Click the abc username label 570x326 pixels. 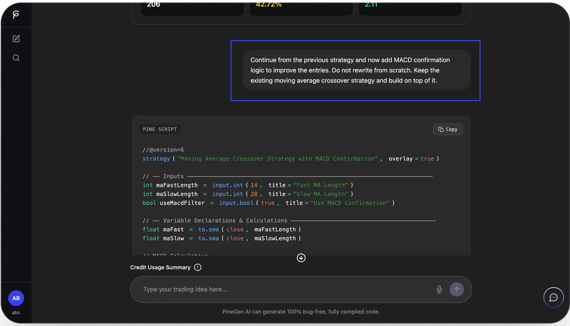point(16,313)
